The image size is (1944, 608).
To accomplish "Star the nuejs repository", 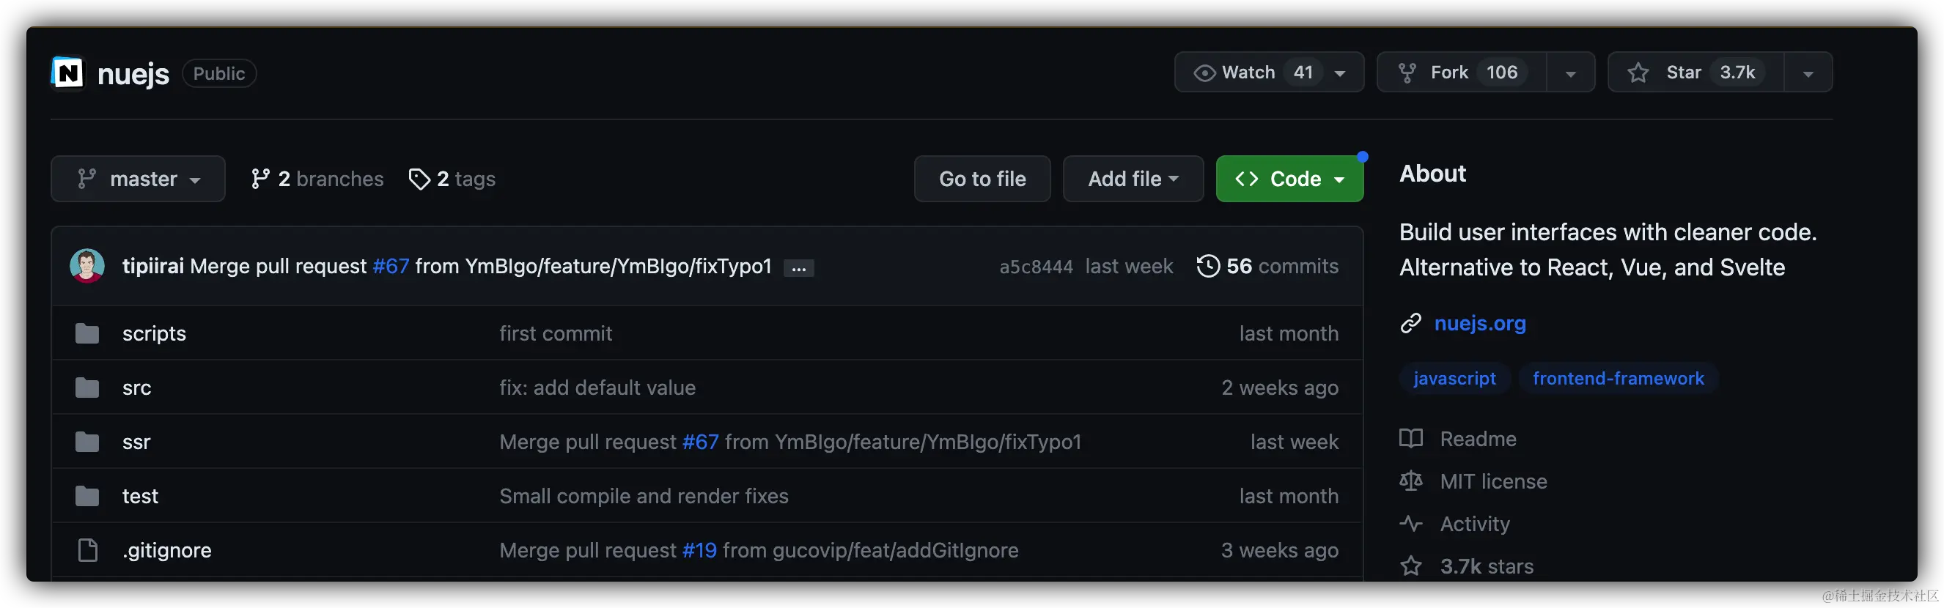I will [1696, 73].
